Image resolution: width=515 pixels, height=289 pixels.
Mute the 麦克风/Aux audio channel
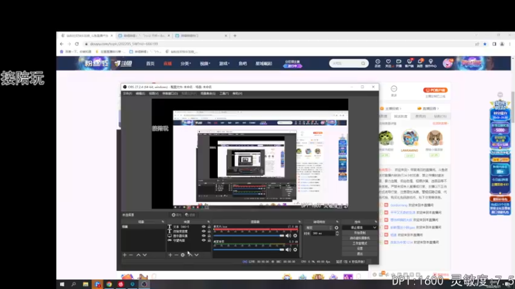[288, 236]
